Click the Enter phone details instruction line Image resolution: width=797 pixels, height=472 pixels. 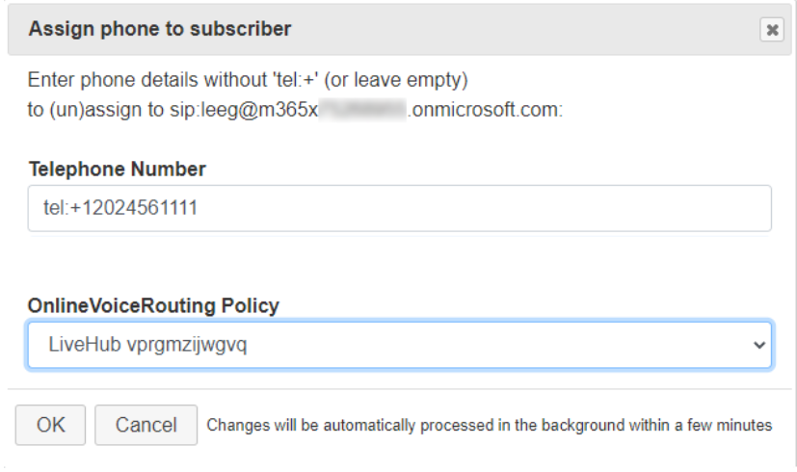[x=248, y=80]
